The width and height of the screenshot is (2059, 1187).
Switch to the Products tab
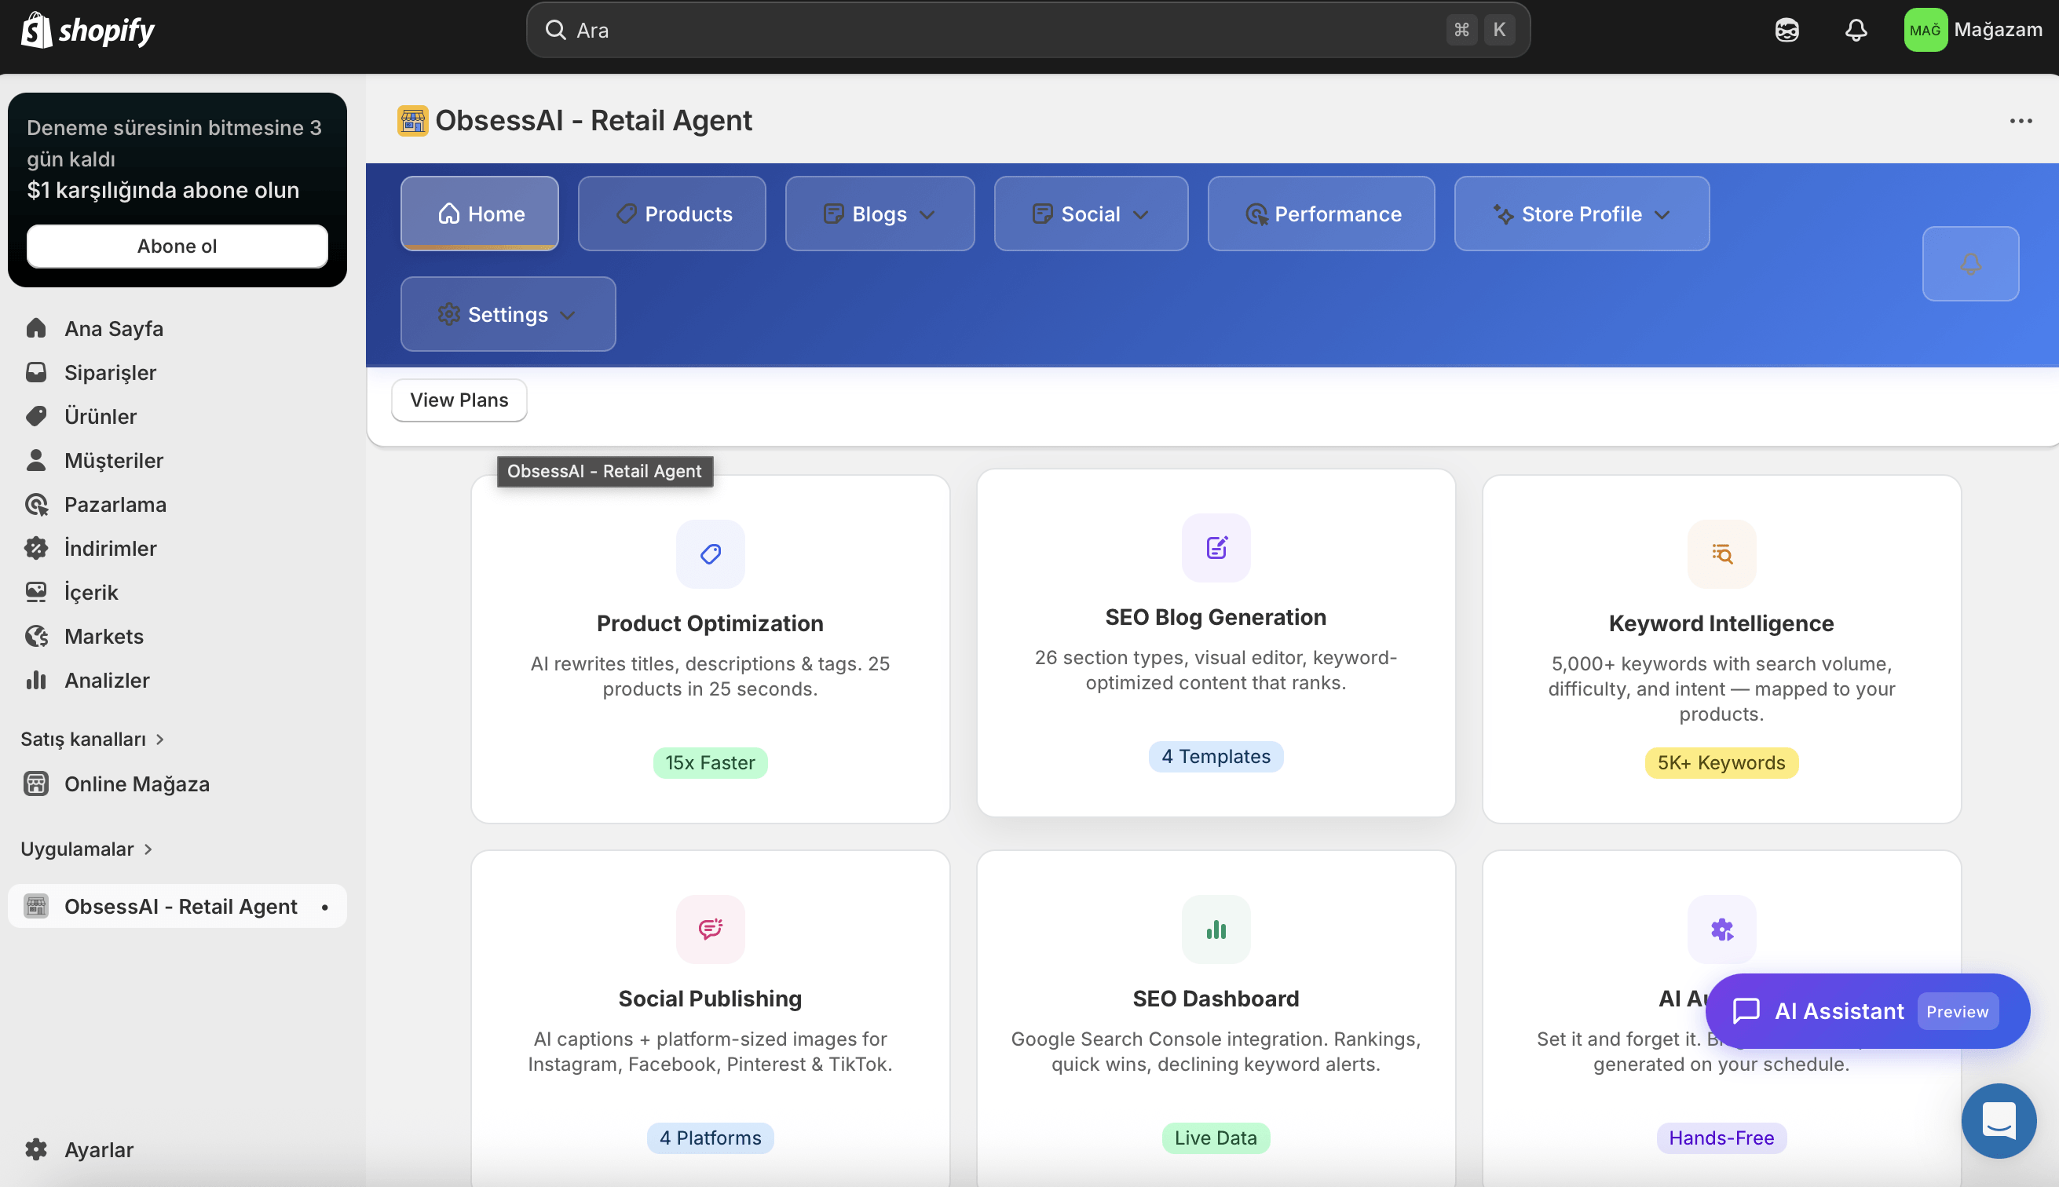pyautogui.click(x=671, y=214)
